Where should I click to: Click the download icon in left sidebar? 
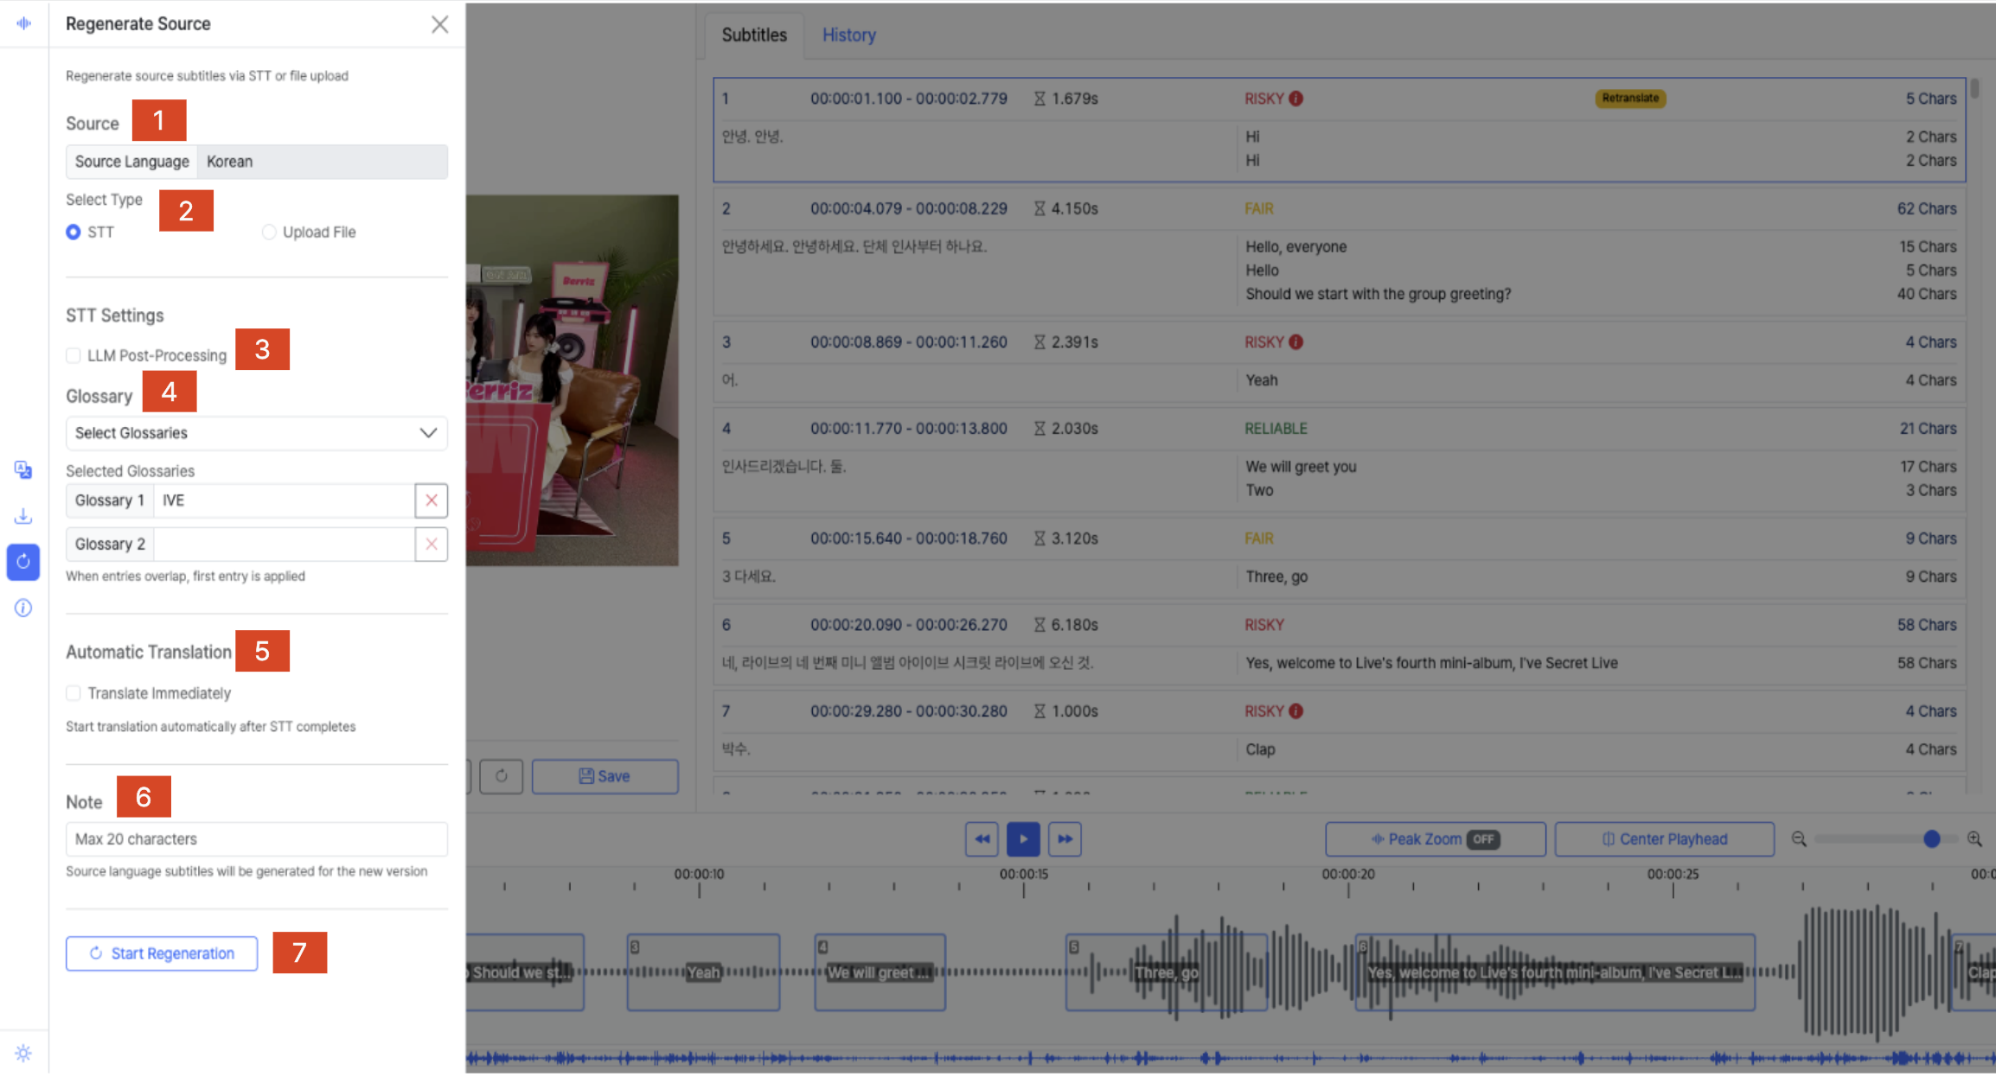23,516
